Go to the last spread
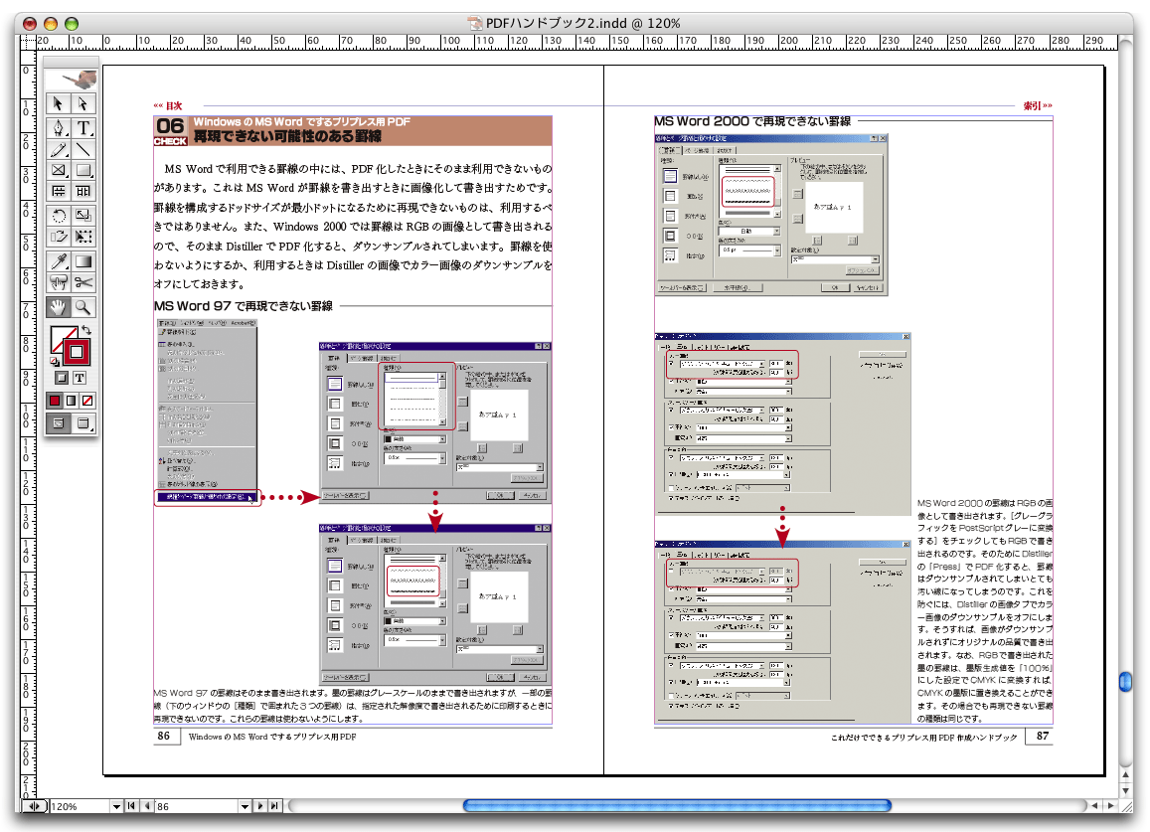Viewport: 1150px width, 832px height. (x=274, y=806)
